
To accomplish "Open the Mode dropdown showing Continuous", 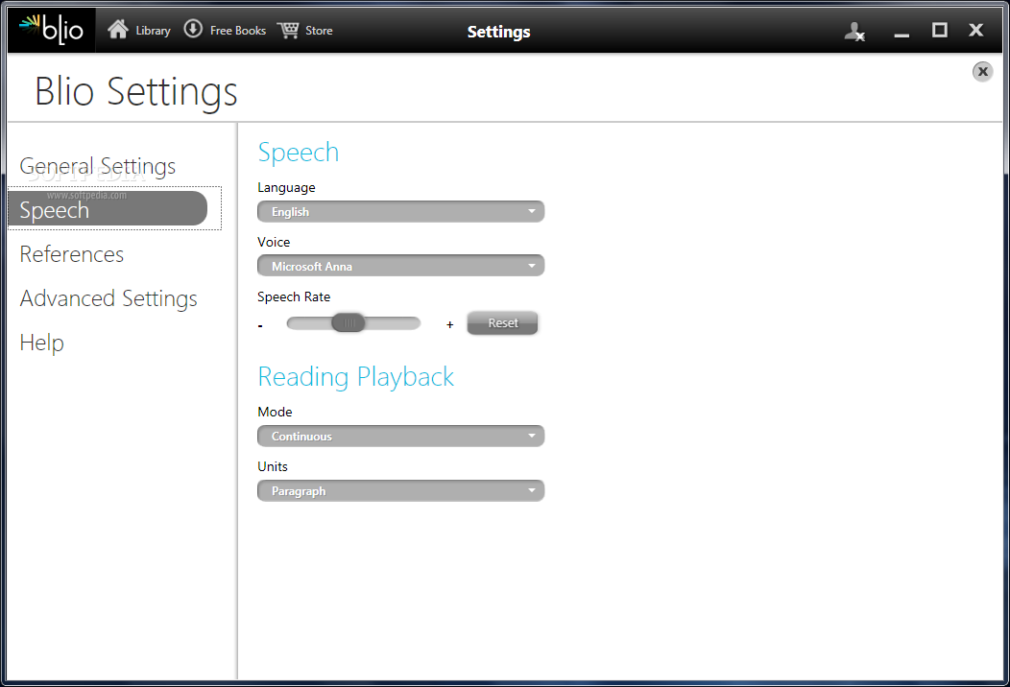I will (x=400, y=436).
